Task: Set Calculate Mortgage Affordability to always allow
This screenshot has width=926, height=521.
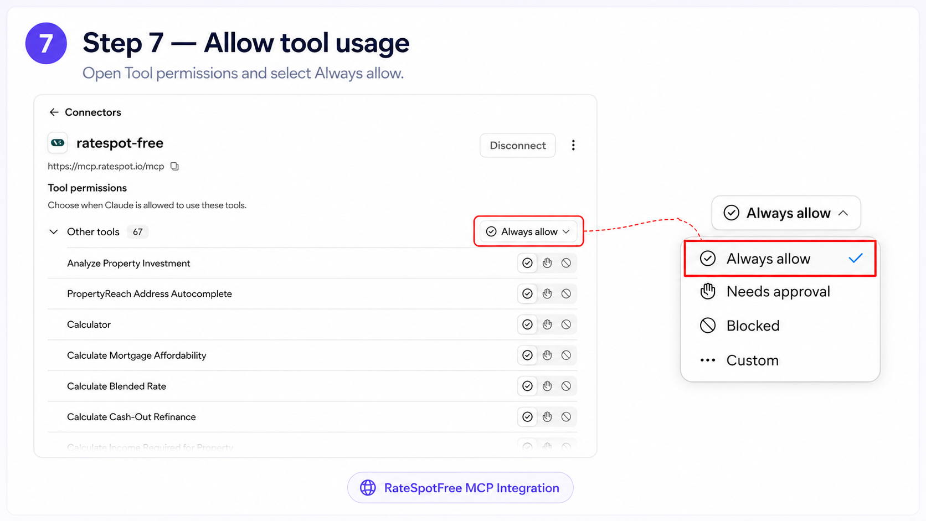Action: pyautogui.click(x=527, y=355)
